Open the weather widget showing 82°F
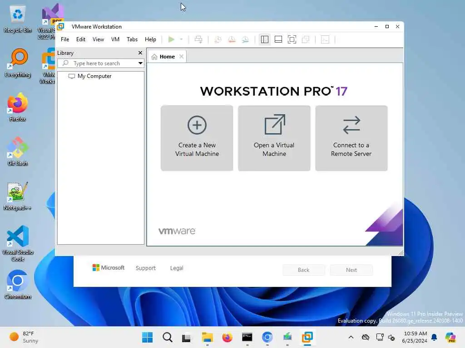465x348 pixels. coord(24,337)
